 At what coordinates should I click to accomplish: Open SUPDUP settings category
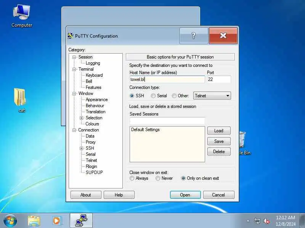[94, 173]
